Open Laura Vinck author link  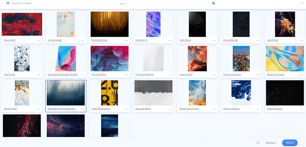[x=186, y=74]
